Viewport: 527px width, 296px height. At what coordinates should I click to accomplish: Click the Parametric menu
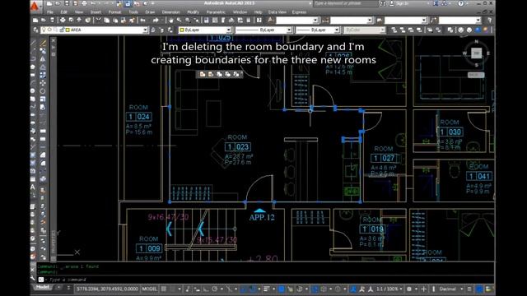pyautogui.click(x=216, y=12)
